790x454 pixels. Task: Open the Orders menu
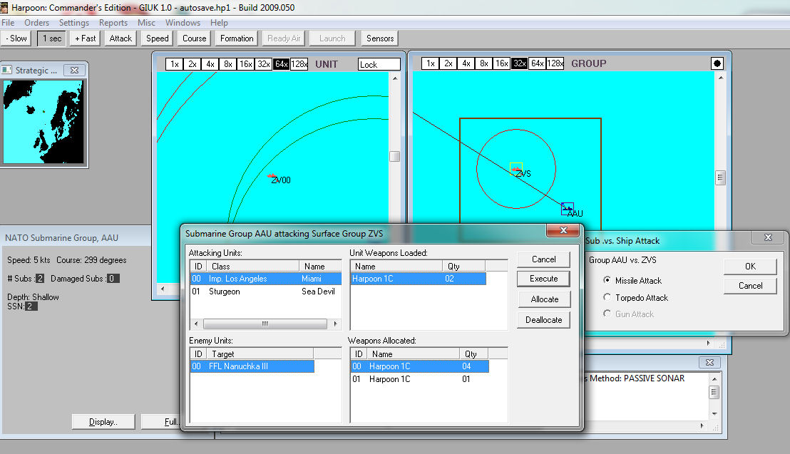37,23
